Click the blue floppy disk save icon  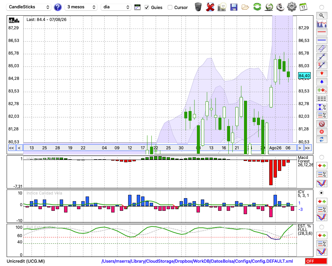pyautogui.click(x=234, y=7)
